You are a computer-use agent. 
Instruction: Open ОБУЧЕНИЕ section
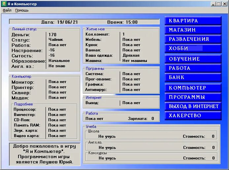coord(193,59)
